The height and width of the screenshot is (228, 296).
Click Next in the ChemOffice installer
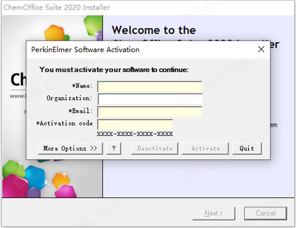[214, 213]
